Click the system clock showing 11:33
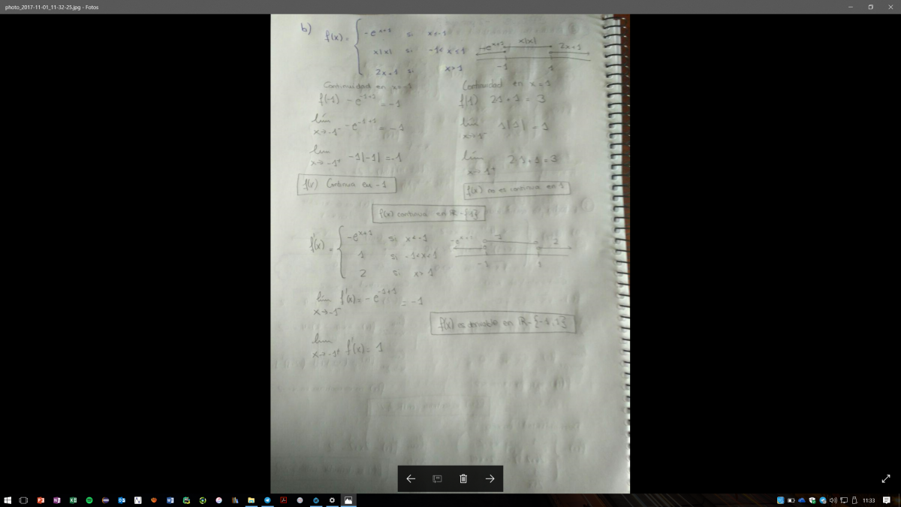Image resolution: width=901 pixels, height=507 pixels. [868, 500]
